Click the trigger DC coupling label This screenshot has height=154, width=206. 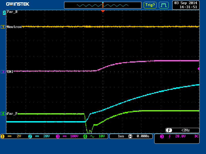click(x=196, y=136)
